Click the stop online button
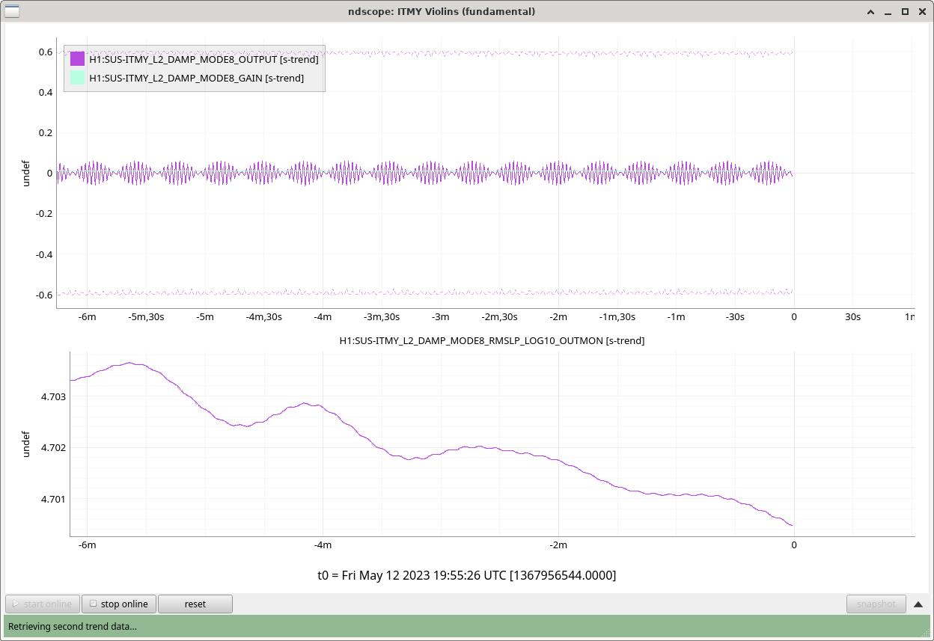 click(x=118, y=604)
